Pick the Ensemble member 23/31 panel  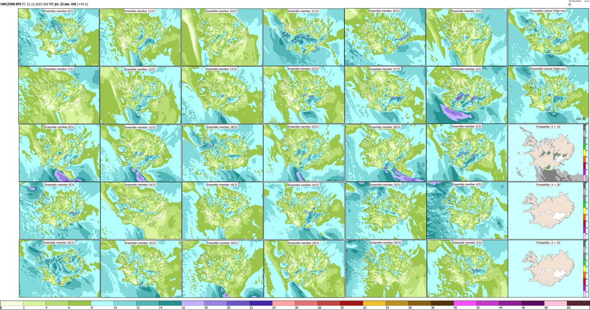[304, 153]
